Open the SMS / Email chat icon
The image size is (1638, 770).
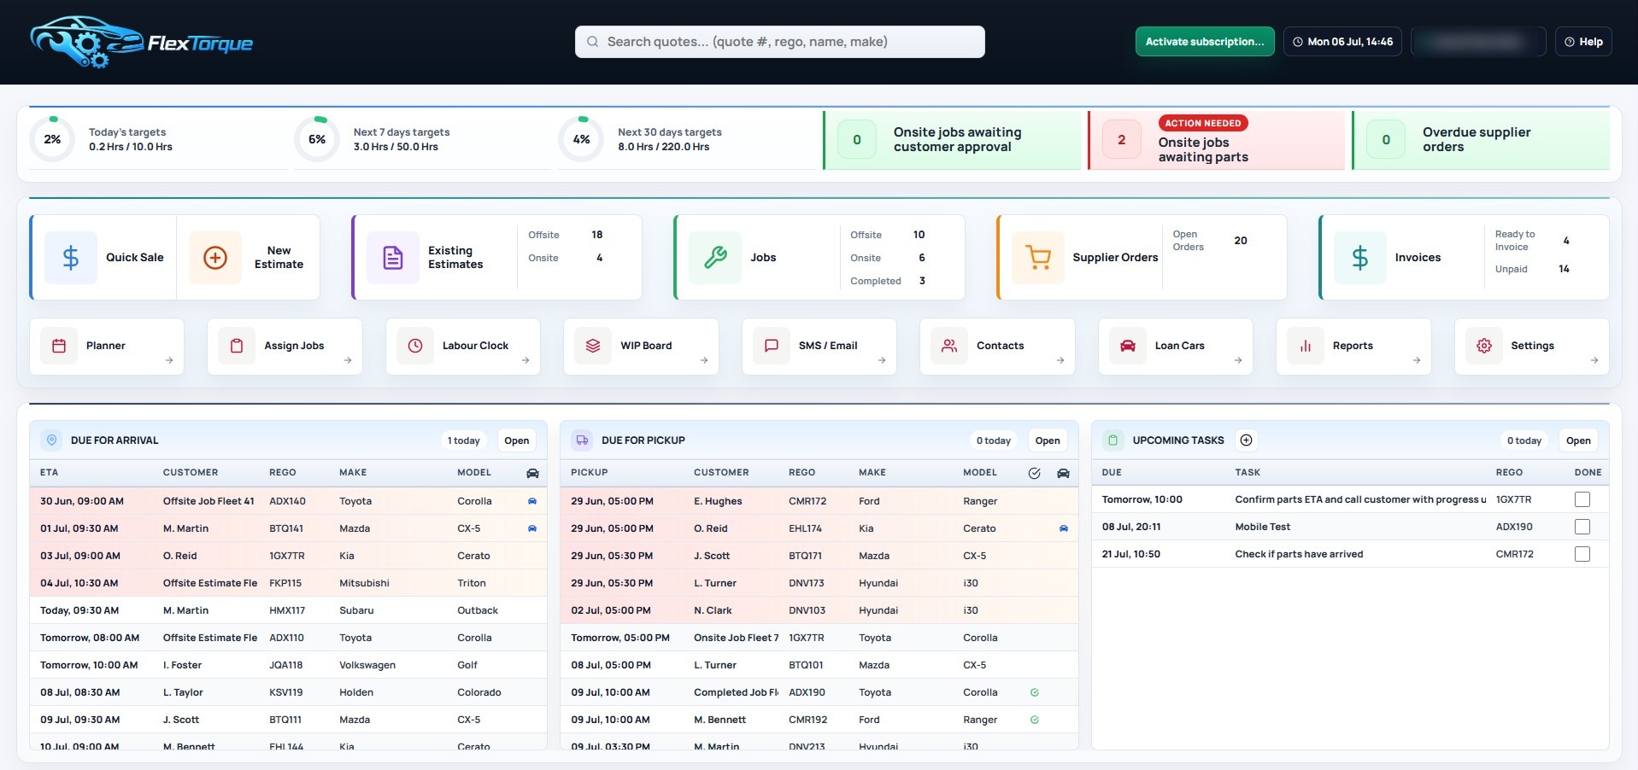click(772, 346)
